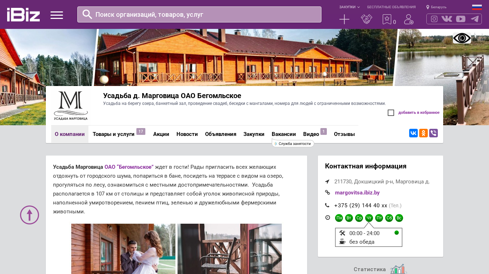Click the scroll-to-top arrow button
The height and width of the screenshot is (274, 489).
[x=29, y=215]
